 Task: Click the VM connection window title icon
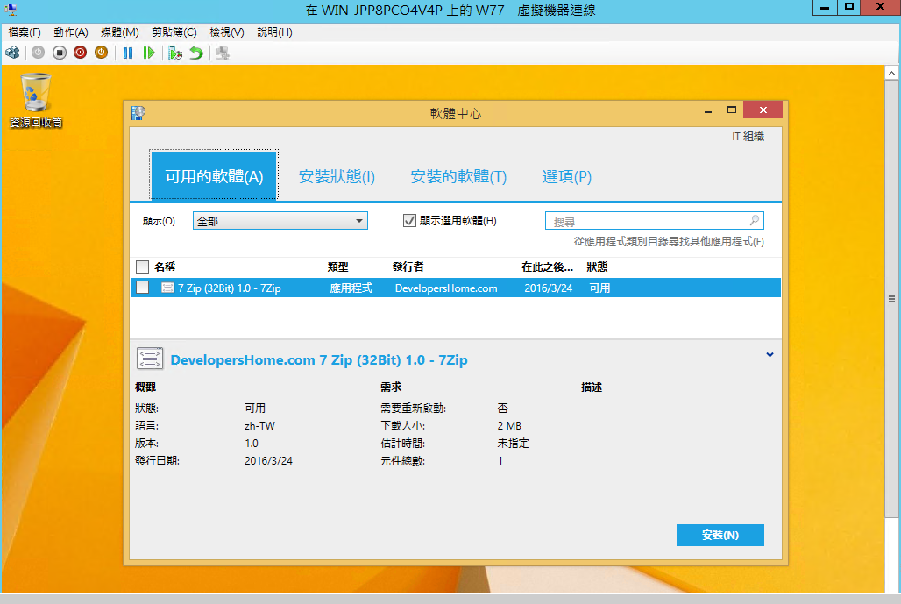(x=11, y=9)
